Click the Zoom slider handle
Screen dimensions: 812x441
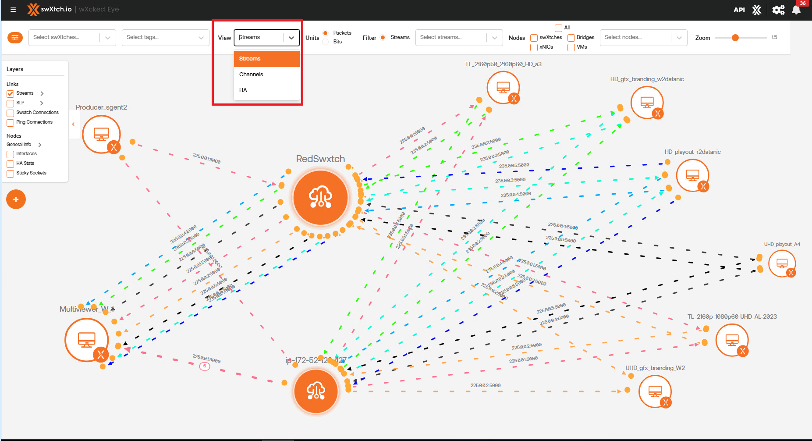[x=735, y=38]
